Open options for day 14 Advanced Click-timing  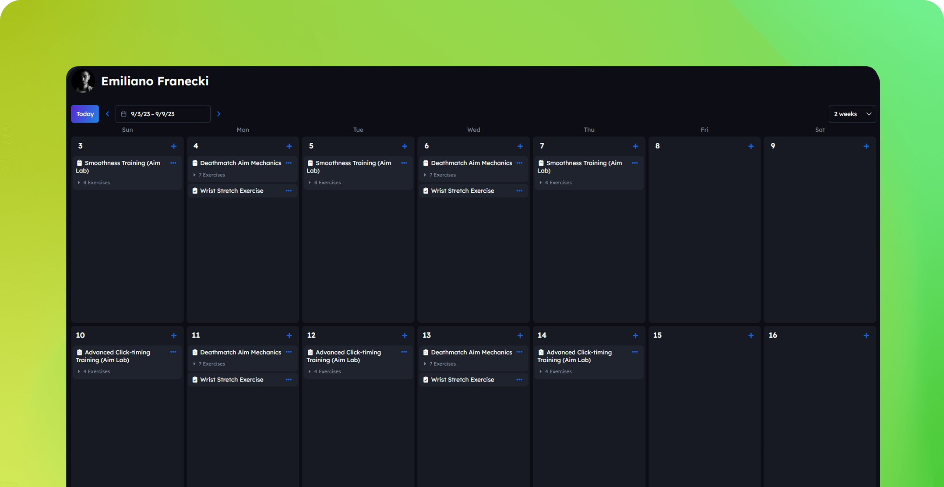click(635, 352)
